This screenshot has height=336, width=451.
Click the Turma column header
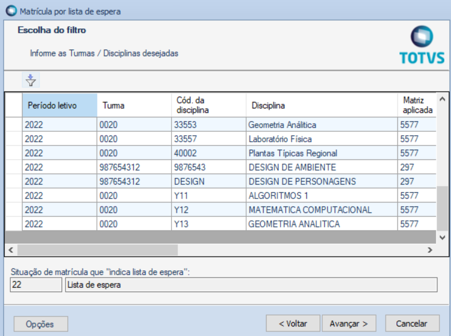click(x=134, y=105)
